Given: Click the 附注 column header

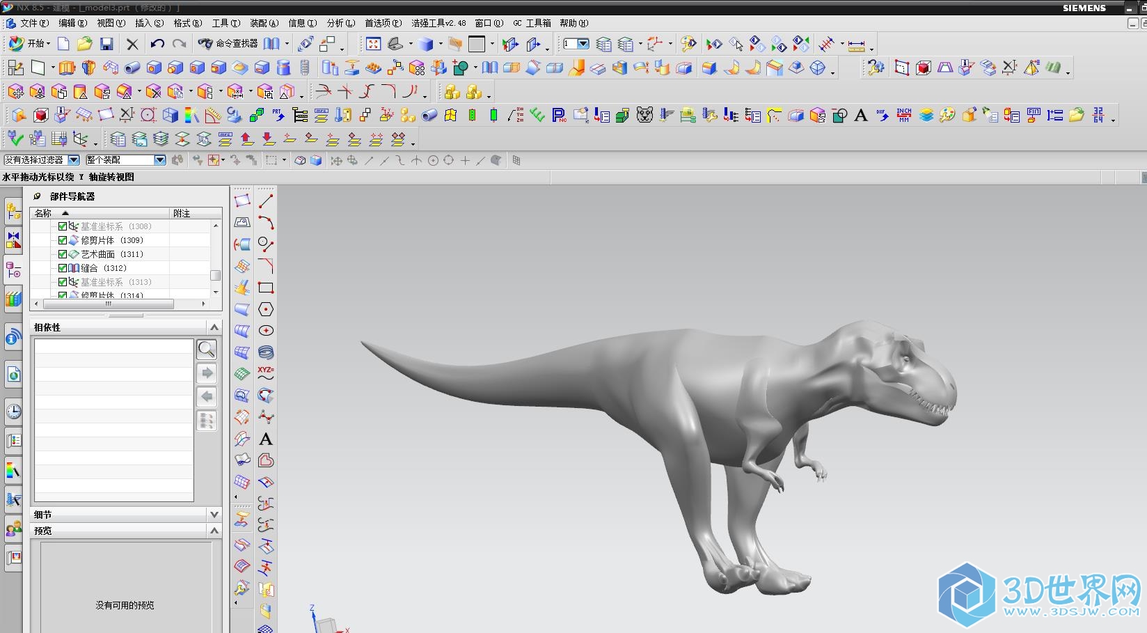Looking at the screenshot, I should (196, 213).
